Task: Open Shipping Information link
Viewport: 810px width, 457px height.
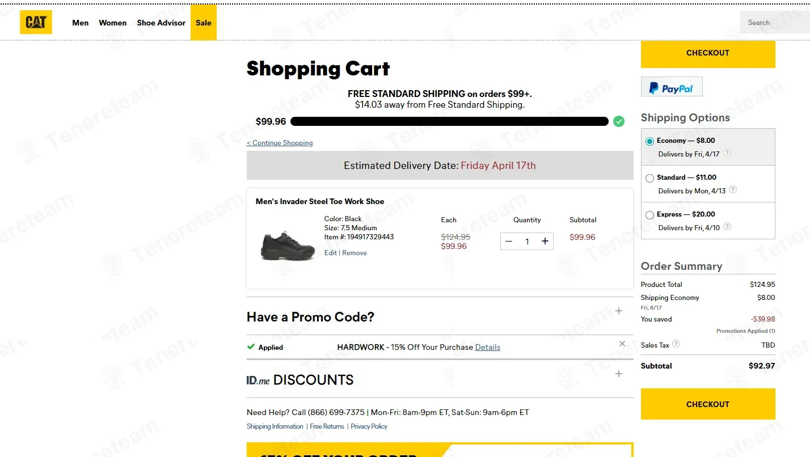Action: (x=275, y=426)
